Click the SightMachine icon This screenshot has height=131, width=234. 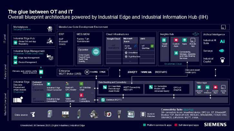click(x=126, y=57)
